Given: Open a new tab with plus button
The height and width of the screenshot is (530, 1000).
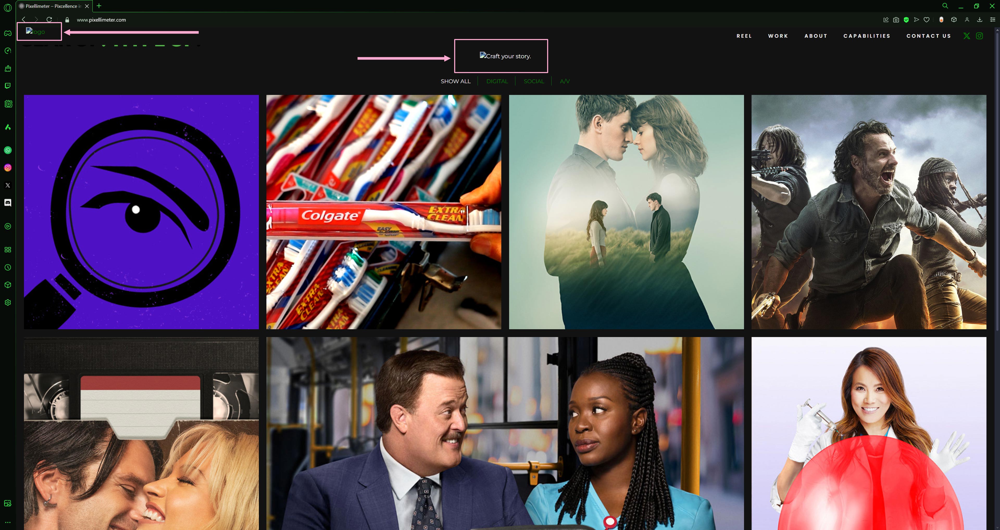Looking at the screenshot, I should [99, 6].
